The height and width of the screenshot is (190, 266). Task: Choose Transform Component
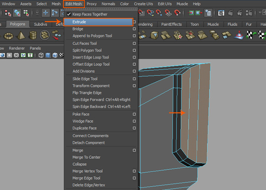coord(91,86)
